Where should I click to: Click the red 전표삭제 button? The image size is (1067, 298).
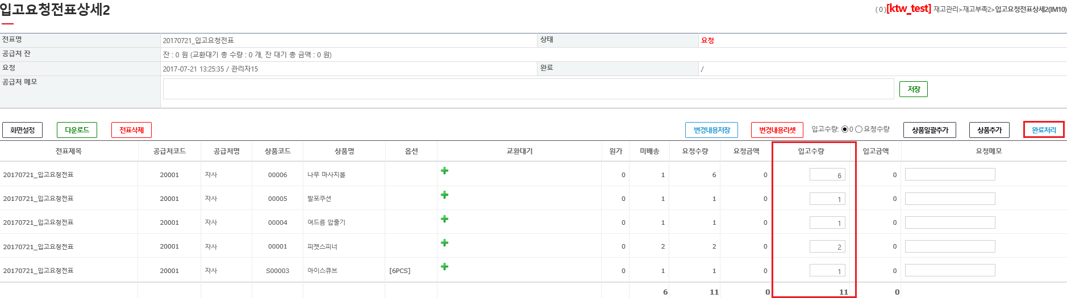pyautogui.click(x=131, y=130)
